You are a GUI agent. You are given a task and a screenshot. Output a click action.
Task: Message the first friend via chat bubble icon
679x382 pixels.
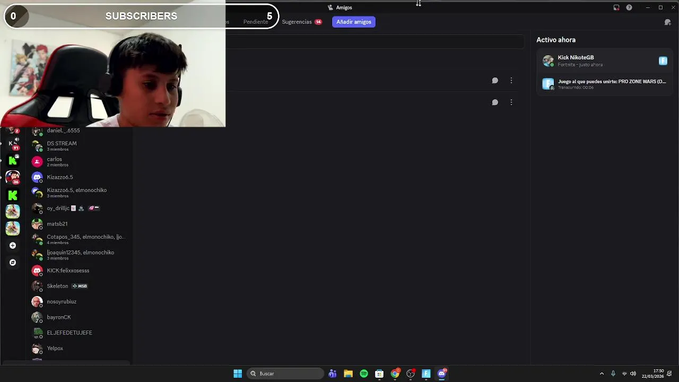[495, 81]
